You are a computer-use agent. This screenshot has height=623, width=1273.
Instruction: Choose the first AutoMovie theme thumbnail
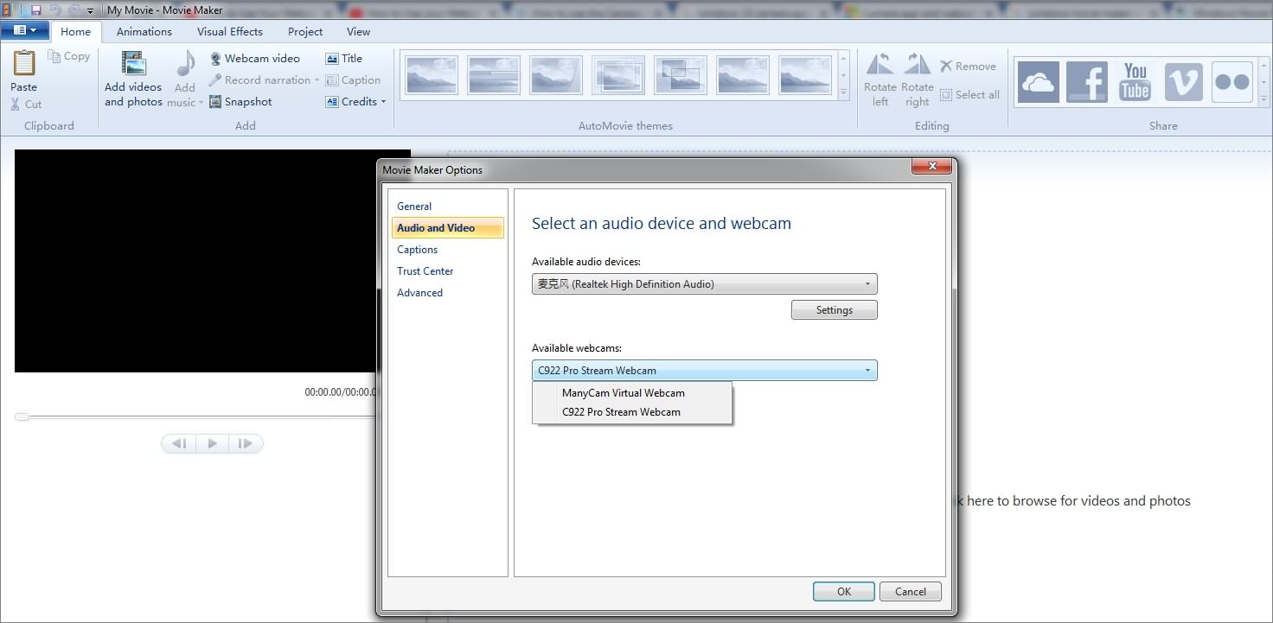[431, 75]
